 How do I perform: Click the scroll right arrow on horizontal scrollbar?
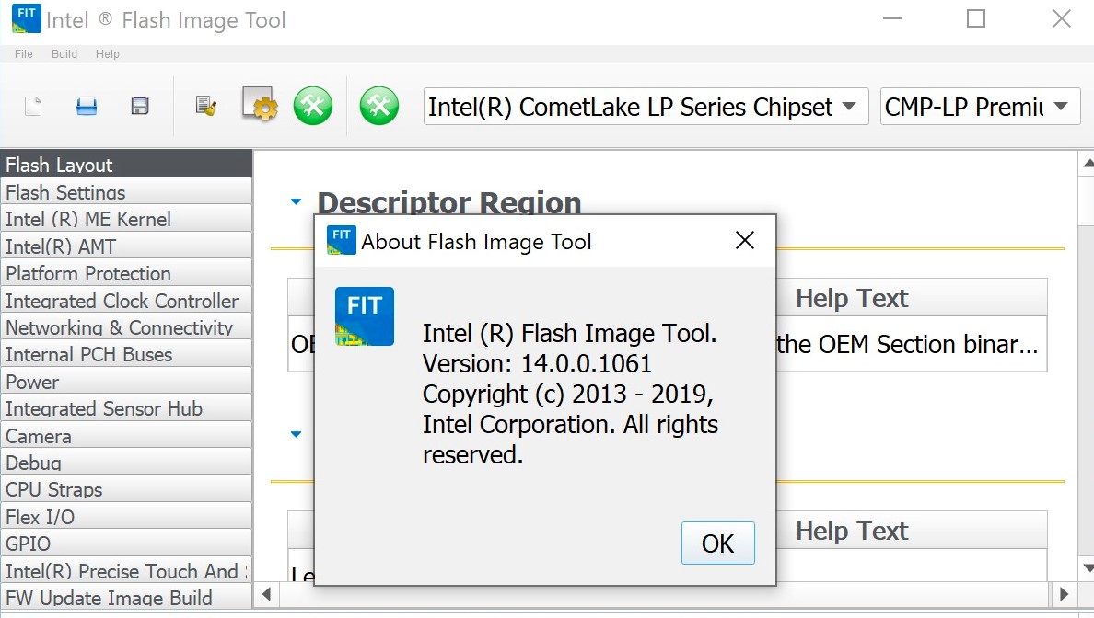[1064, 594]
